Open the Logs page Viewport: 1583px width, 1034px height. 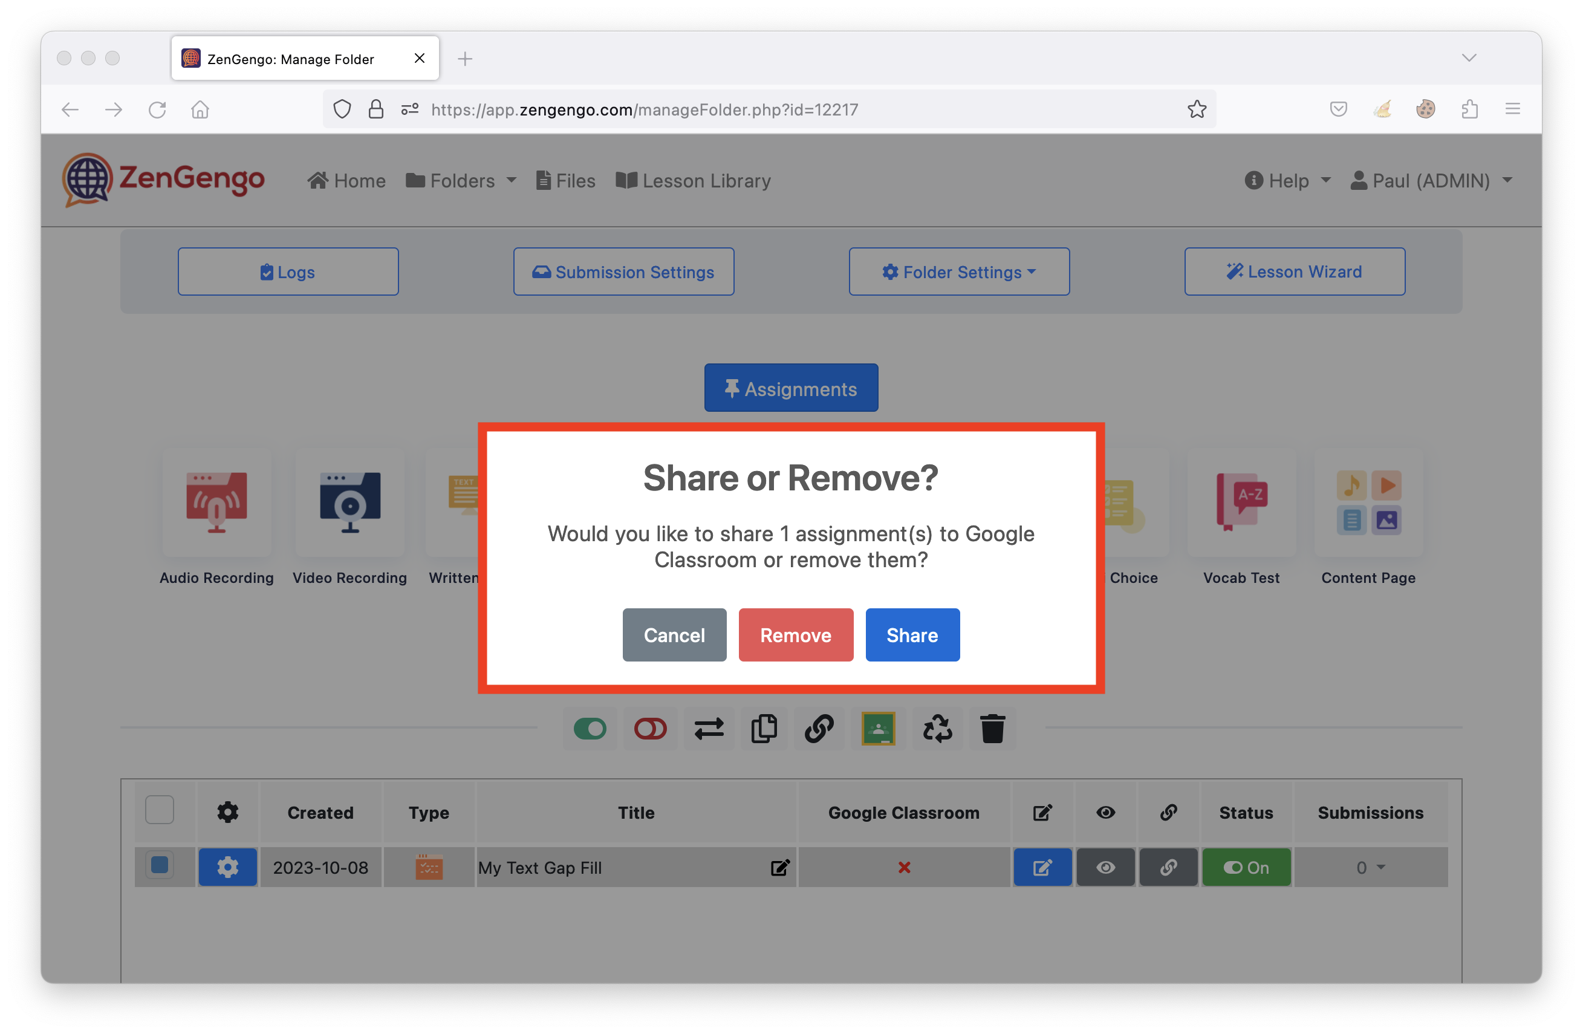pyautogui.click(x=288, y=272)
